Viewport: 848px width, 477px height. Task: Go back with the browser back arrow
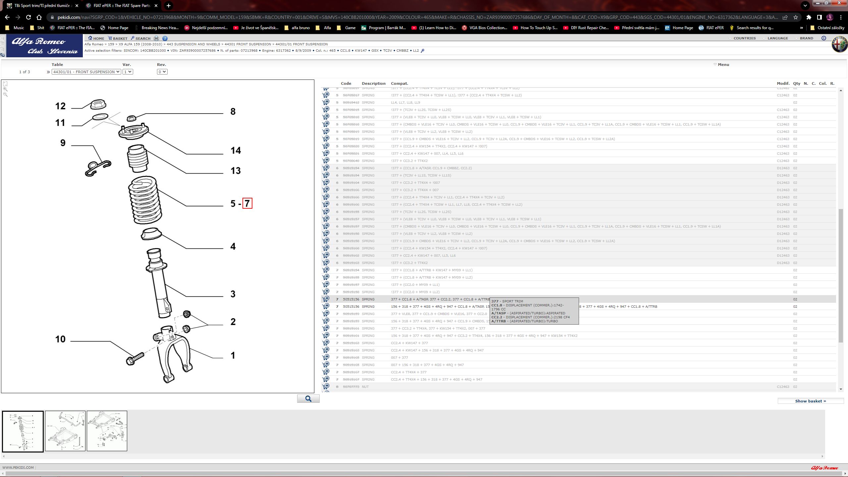pos(7,17)
